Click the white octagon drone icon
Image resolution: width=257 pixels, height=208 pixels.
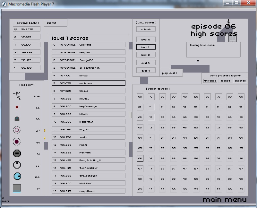point(17,165)
